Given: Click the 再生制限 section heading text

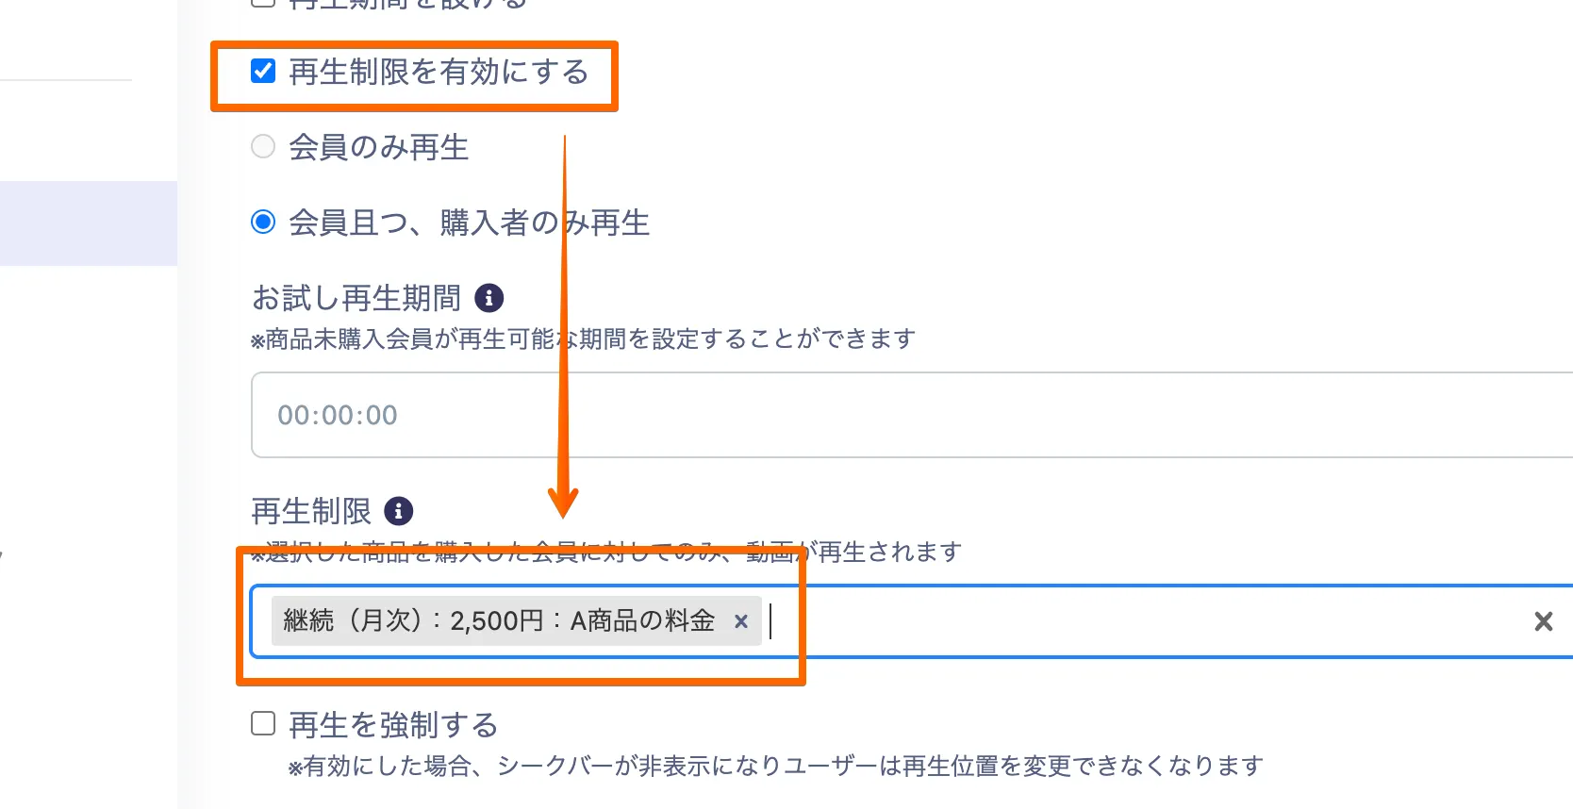Looking at the screenshot, I should coord(311,511).
